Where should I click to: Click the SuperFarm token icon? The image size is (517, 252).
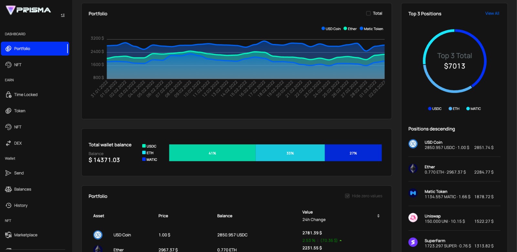click(x=413, y=242)
